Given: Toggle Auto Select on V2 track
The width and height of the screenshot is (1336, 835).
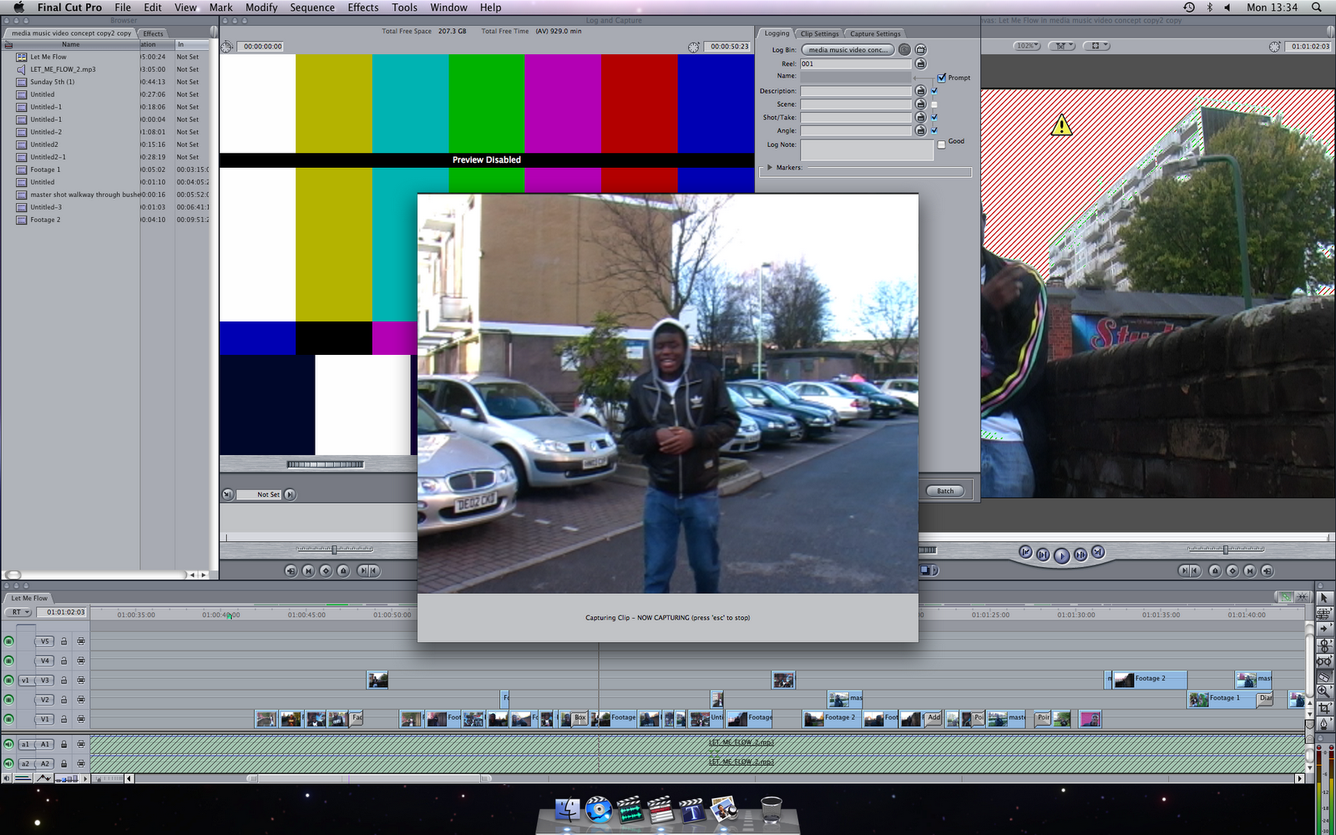Looking at the screenshot, I should tap(81, 700).
